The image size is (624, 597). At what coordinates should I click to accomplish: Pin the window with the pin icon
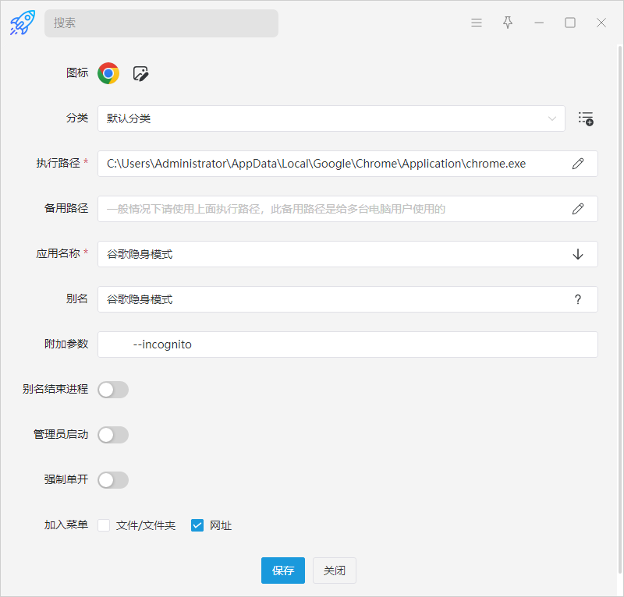coord(508,23)
